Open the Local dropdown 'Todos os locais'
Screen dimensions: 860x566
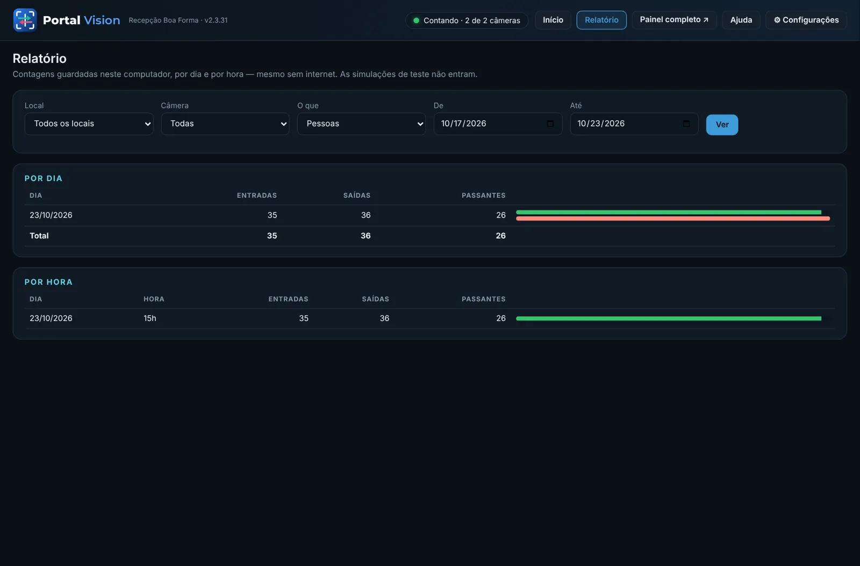pyautogui.click(x=89, y=124)
